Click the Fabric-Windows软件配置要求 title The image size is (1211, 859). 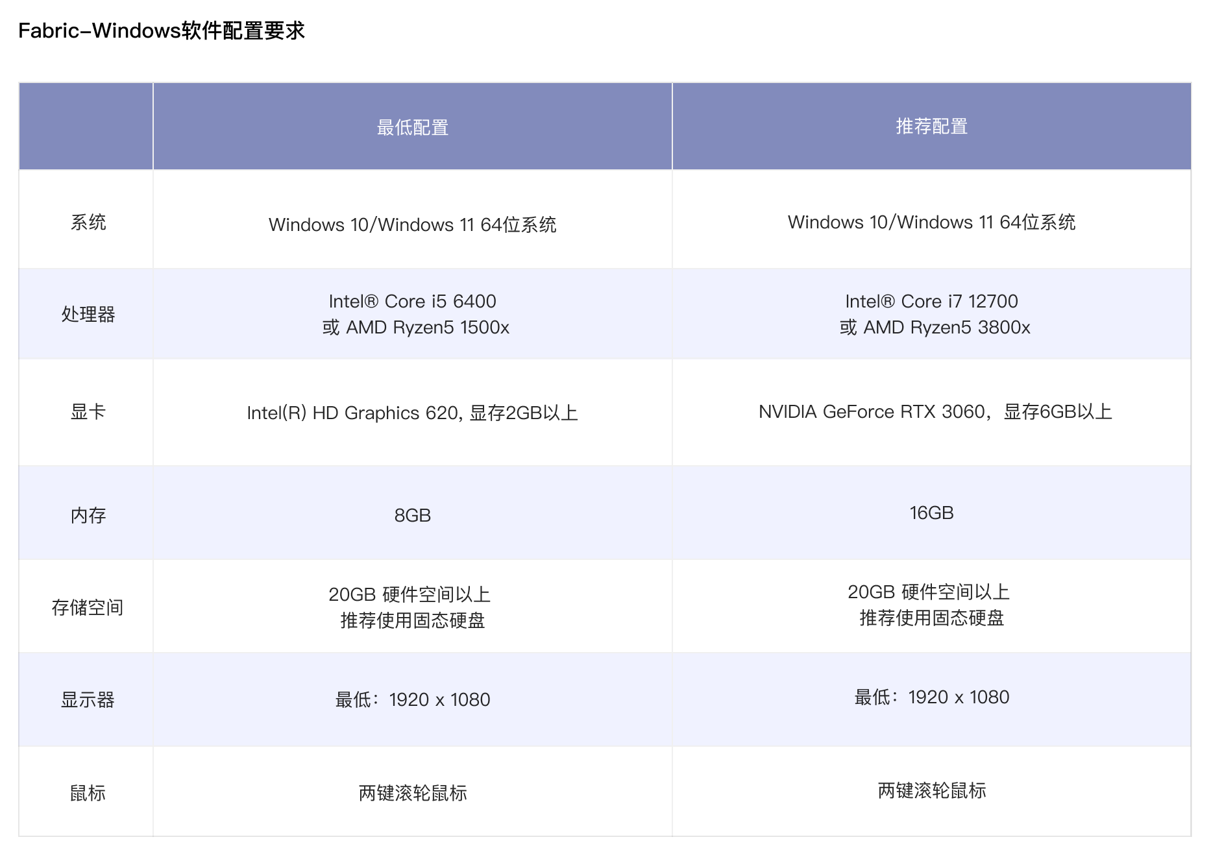pyautogui.click(x=162, y=31)
